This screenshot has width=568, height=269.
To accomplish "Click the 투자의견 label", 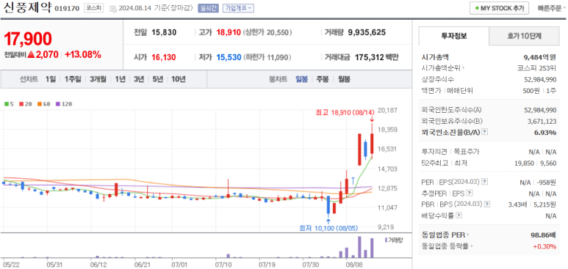I will [435, 152].
